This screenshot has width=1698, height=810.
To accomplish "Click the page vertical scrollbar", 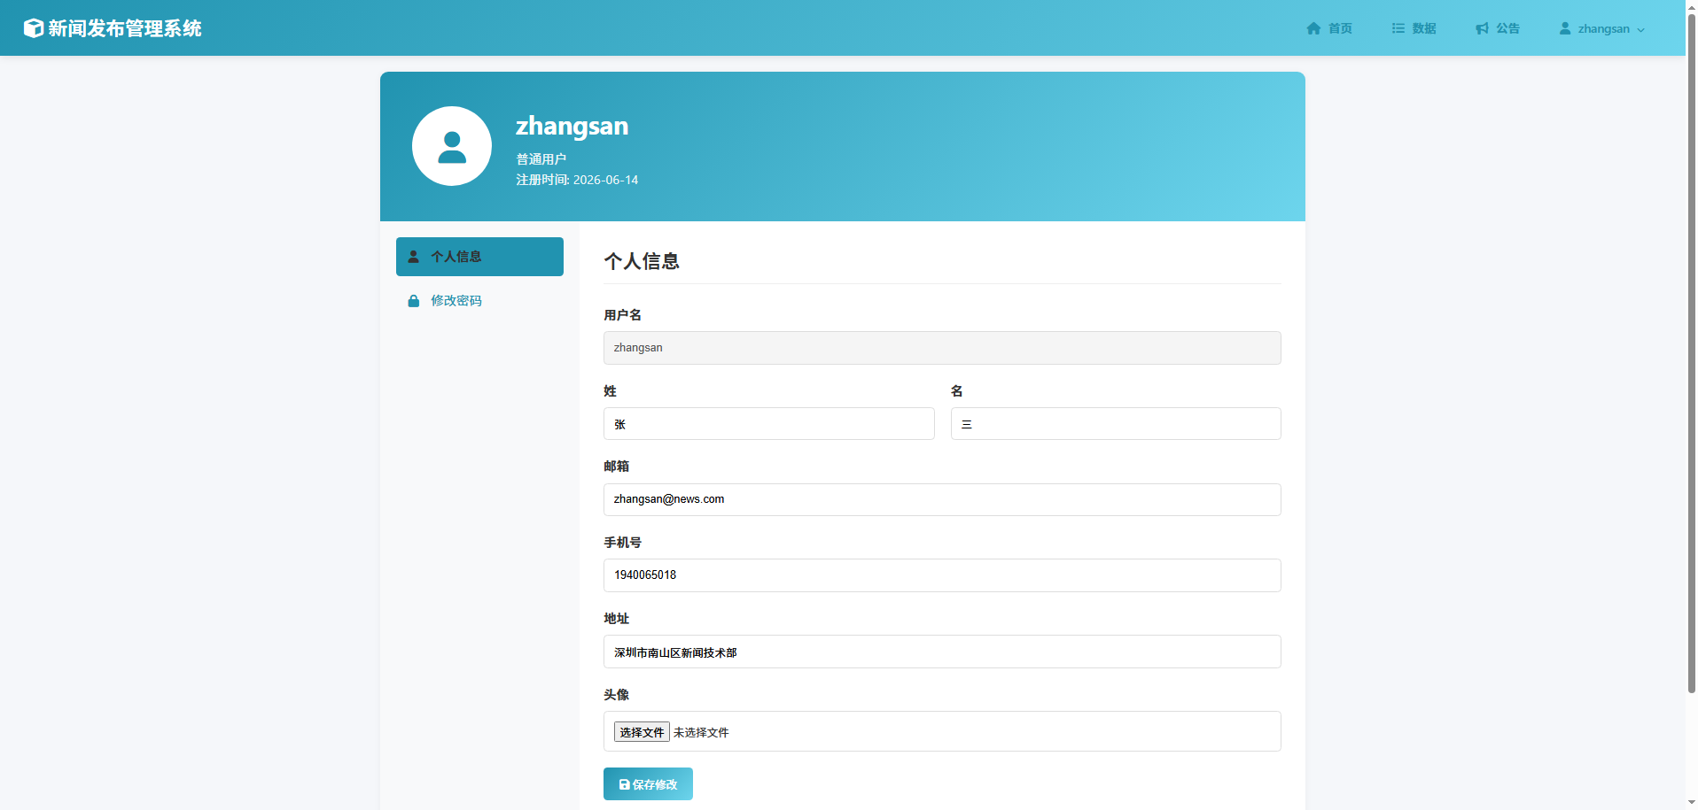I will [1692, 354].
